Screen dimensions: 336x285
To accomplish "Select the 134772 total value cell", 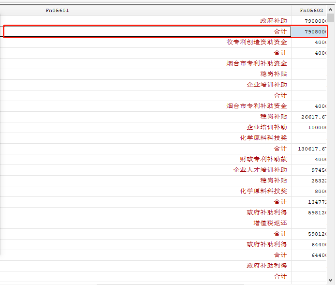I will 309,202.
